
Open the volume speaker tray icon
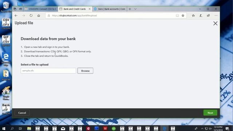tap(210, 128)
